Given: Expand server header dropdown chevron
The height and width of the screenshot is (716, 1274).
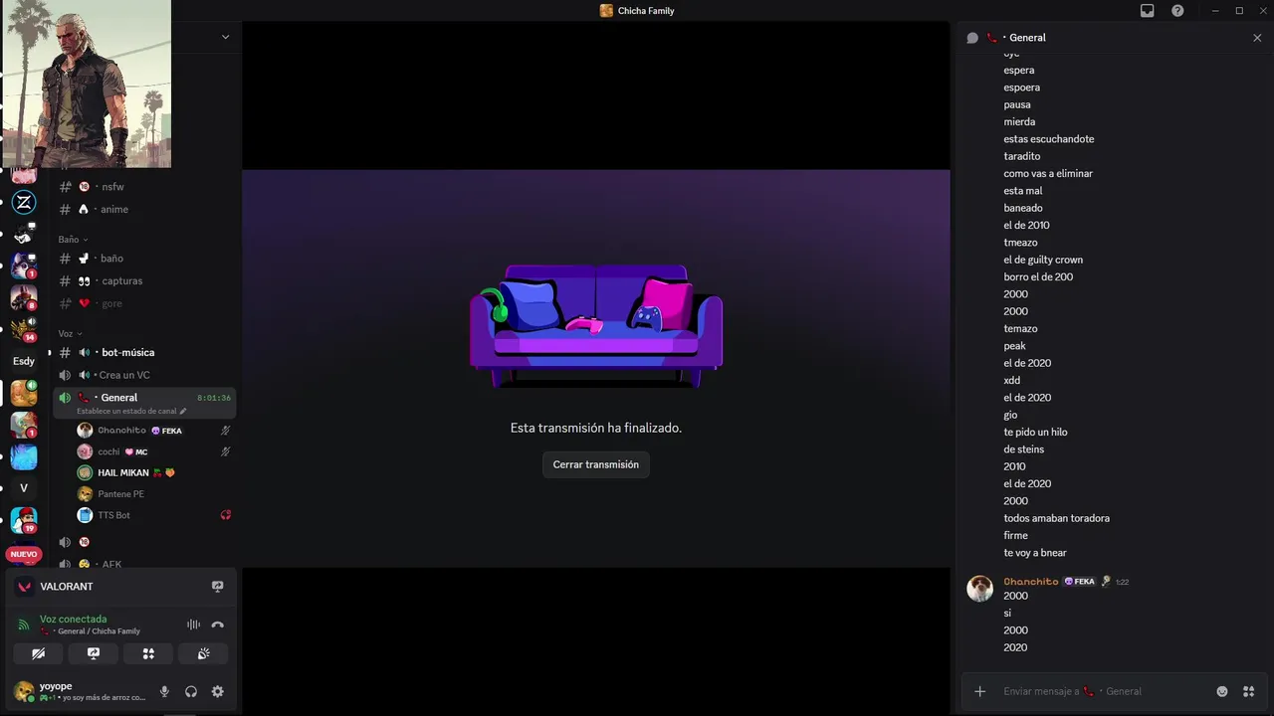Looking at the screenshot, I should (225, 37).
